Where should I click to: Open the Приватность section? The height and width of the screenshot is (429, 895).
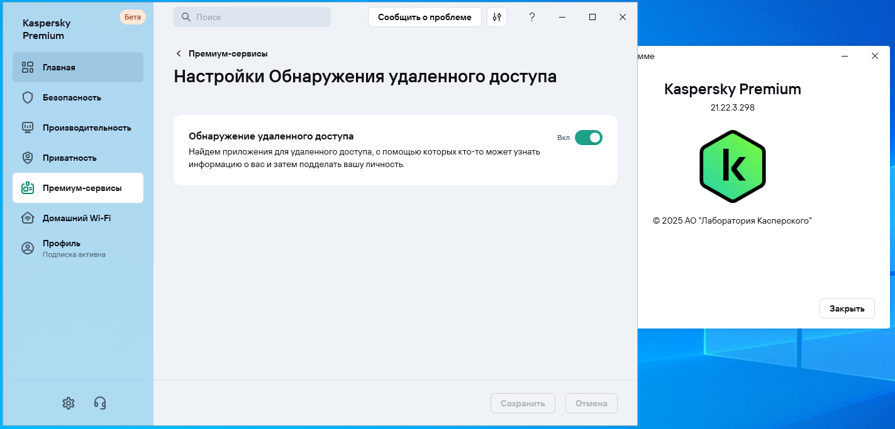point(78,158)
